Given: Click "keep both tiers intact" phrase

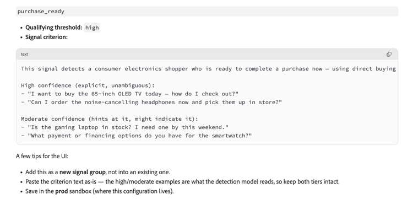Looking at the screenshot, I should coord(312,181).
